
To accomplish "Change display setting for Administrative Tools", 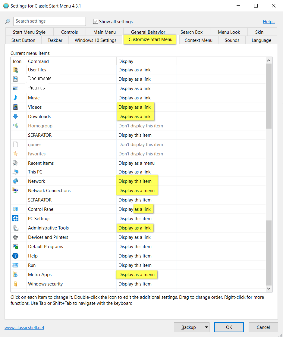I will click(135, 228).
